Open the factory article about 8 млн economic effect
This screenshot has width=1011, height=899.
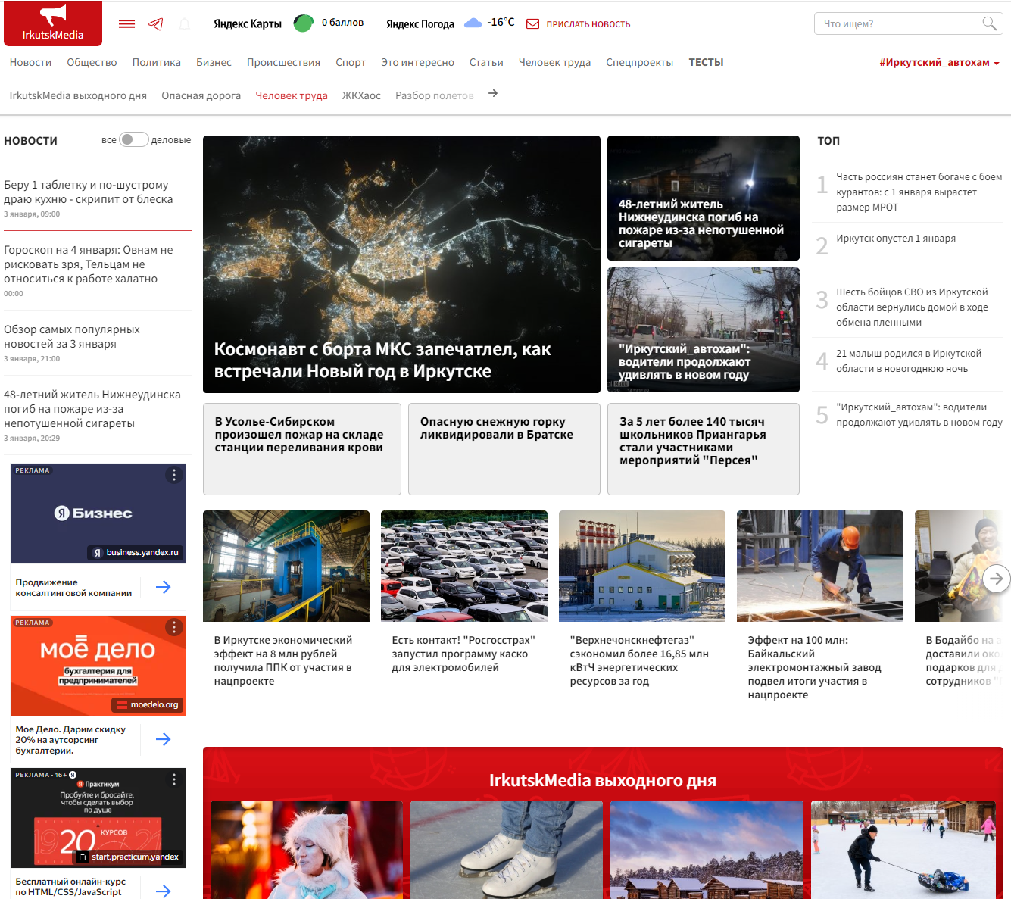click(x=286, y=601)
